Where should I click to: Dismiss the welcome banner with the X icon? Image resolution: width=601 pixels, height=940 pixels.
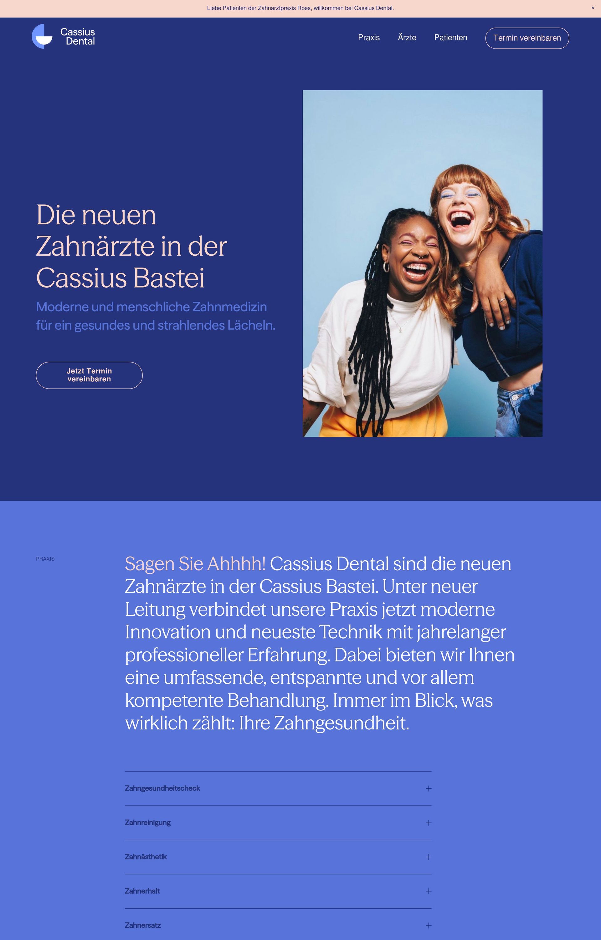593,8
